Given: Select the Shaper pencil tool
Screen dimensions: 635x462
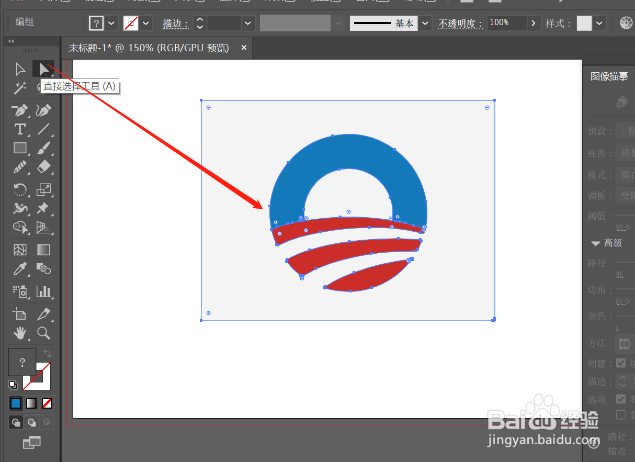Looking at the screenshot, I should [20, 167].
